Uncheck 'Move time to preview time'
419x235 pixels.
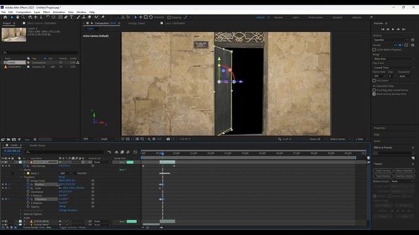[x=374, y=94]
